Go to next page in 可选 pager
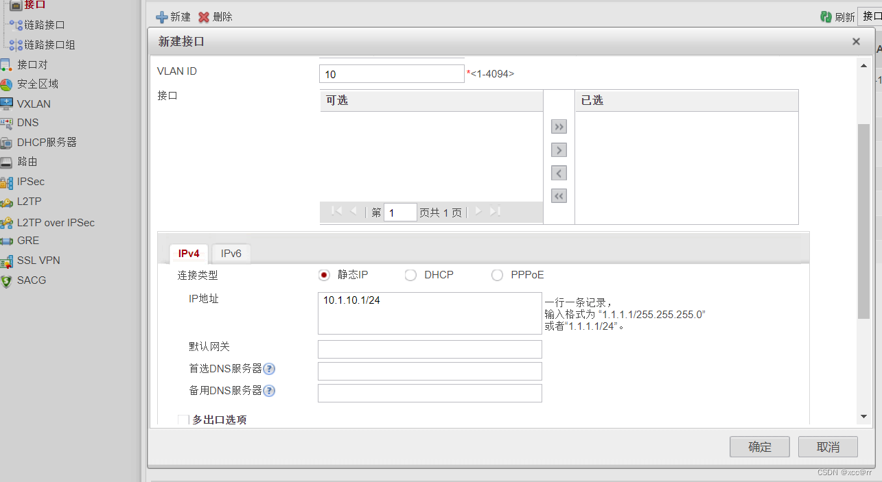The image size is (882, 482). pyautogui.click(x=478, y=211)
